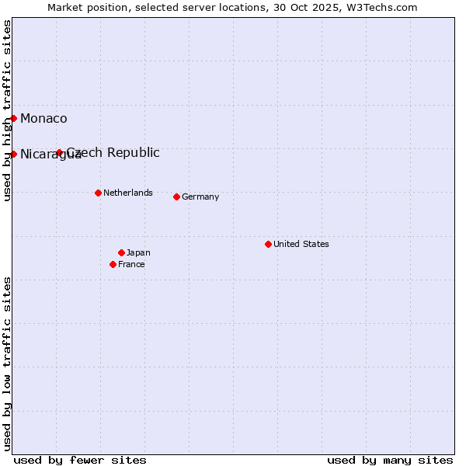Click the France text label
This screenshot has height=466, width=466.
(x=131, y=264)
